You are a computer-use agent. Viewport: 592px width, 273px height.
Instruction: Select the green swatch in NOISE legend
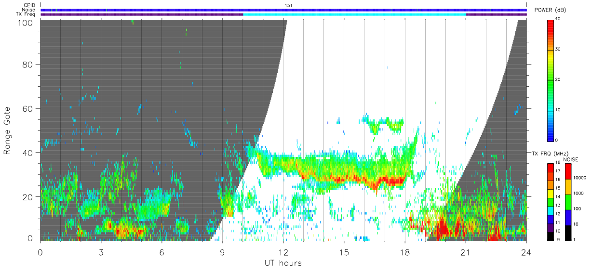coord(569,202)
